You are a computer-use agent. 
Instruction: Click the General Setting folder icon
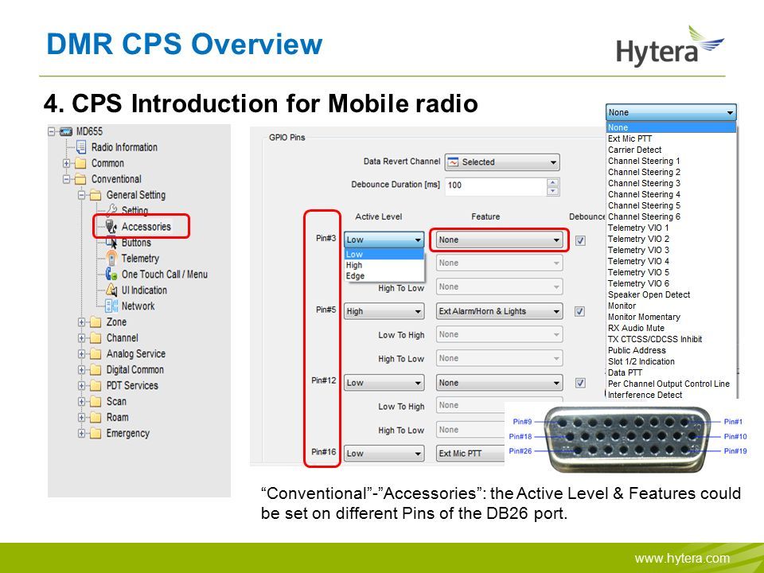[95, 196]
